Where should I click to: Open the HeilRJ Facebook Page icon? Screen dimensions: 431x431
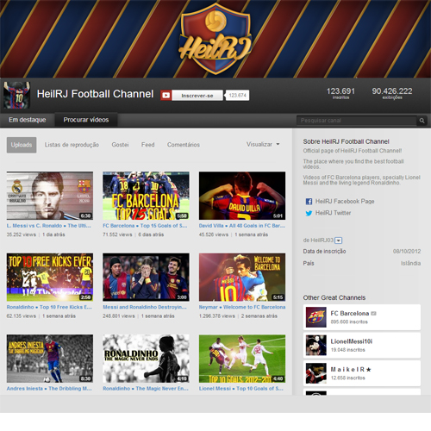(x=309, y=202)
